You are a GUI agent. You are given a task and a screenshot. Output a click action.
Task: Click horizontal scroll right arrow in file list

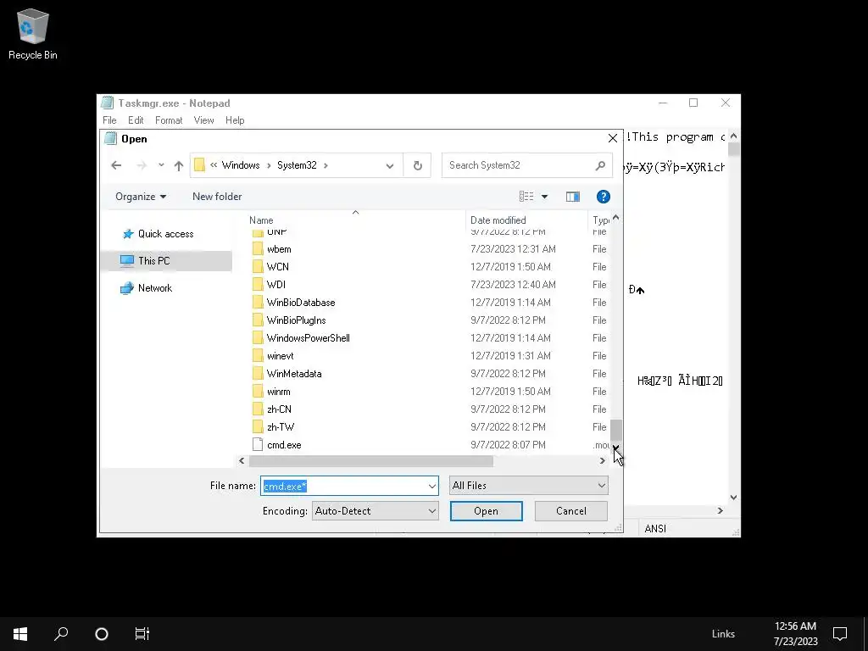(x=603, y=460)
